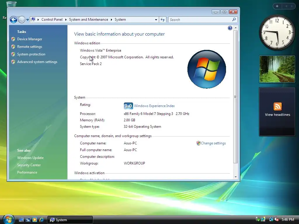The width and height of the screenshot is (299, 224).
Task: Click the taskbar clock showing 5:46 PM
Action: coord(288,220)
